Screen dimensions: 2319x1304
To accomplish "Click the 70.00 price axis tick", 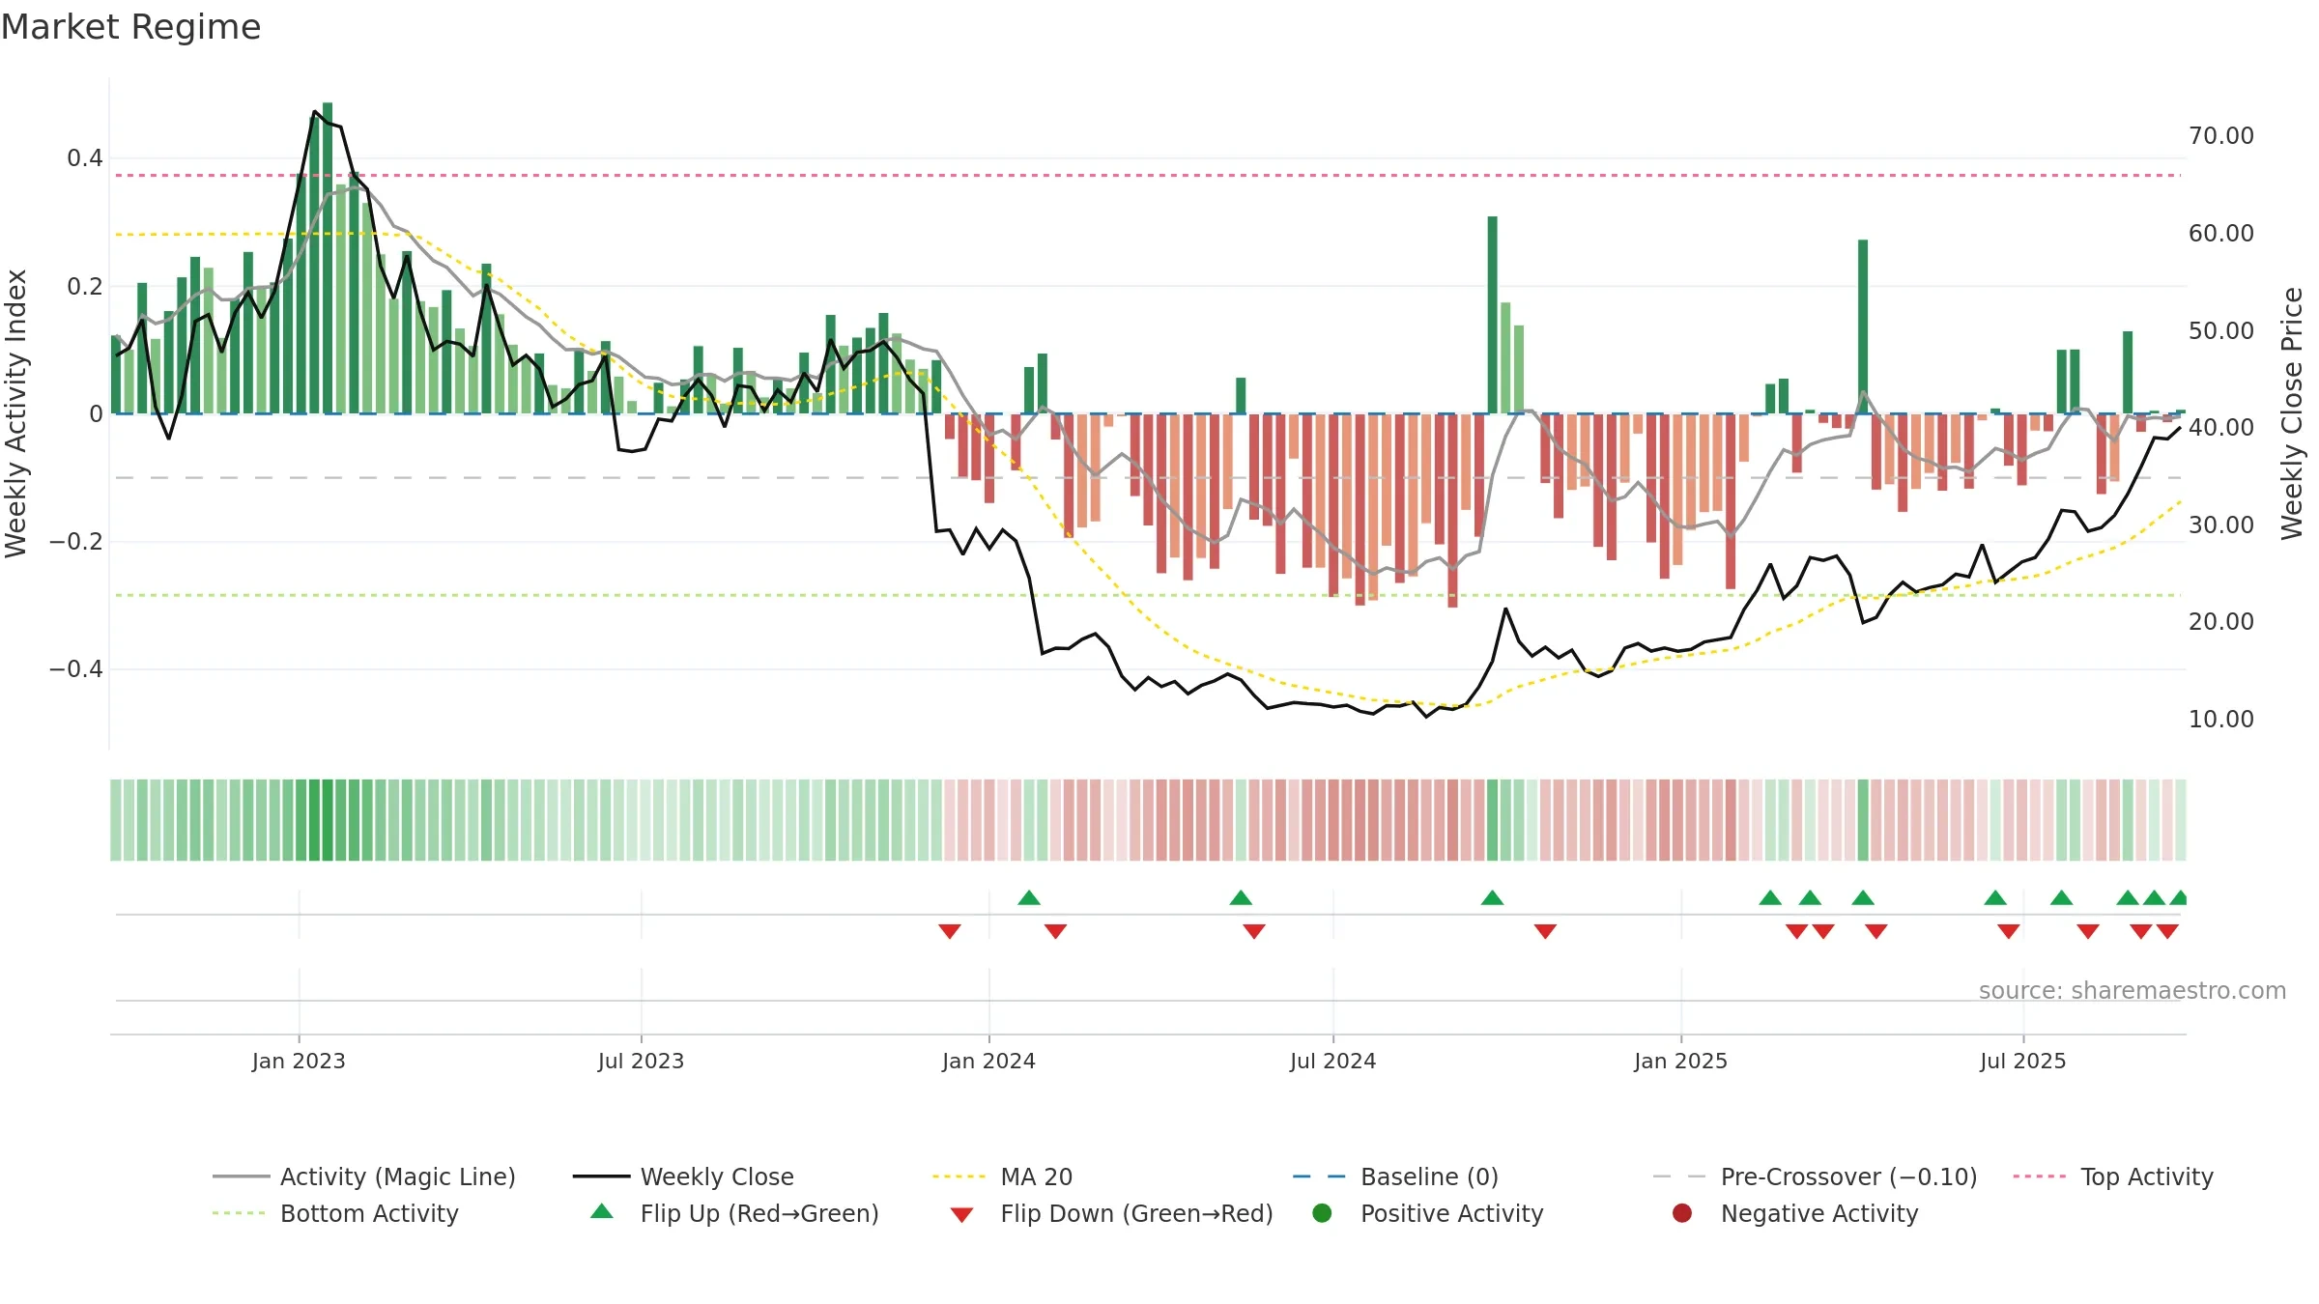I will [2220, 135].
